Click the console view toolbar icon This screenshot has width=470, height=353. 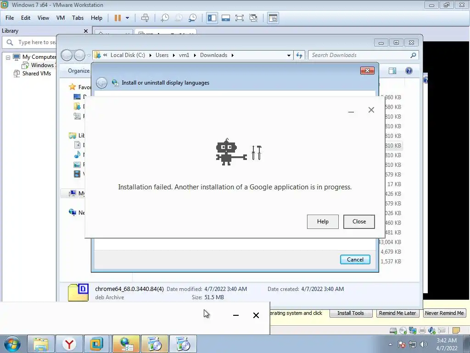click(x=273, y=18)
